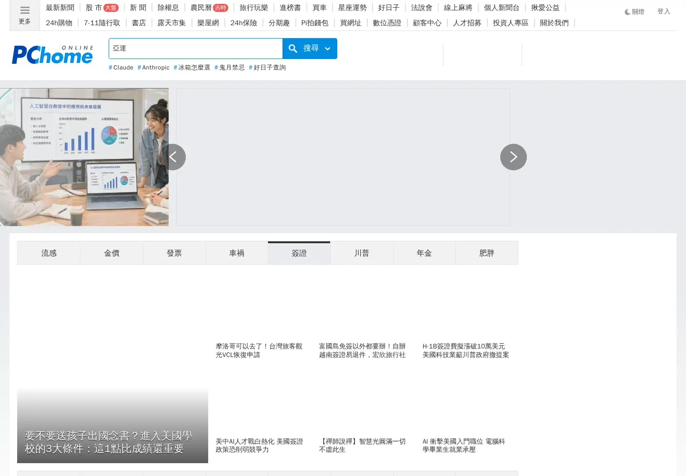Read the 摩洛哥可以去了 VCL article
Screen dimensions: 686x476
[259, 350]
